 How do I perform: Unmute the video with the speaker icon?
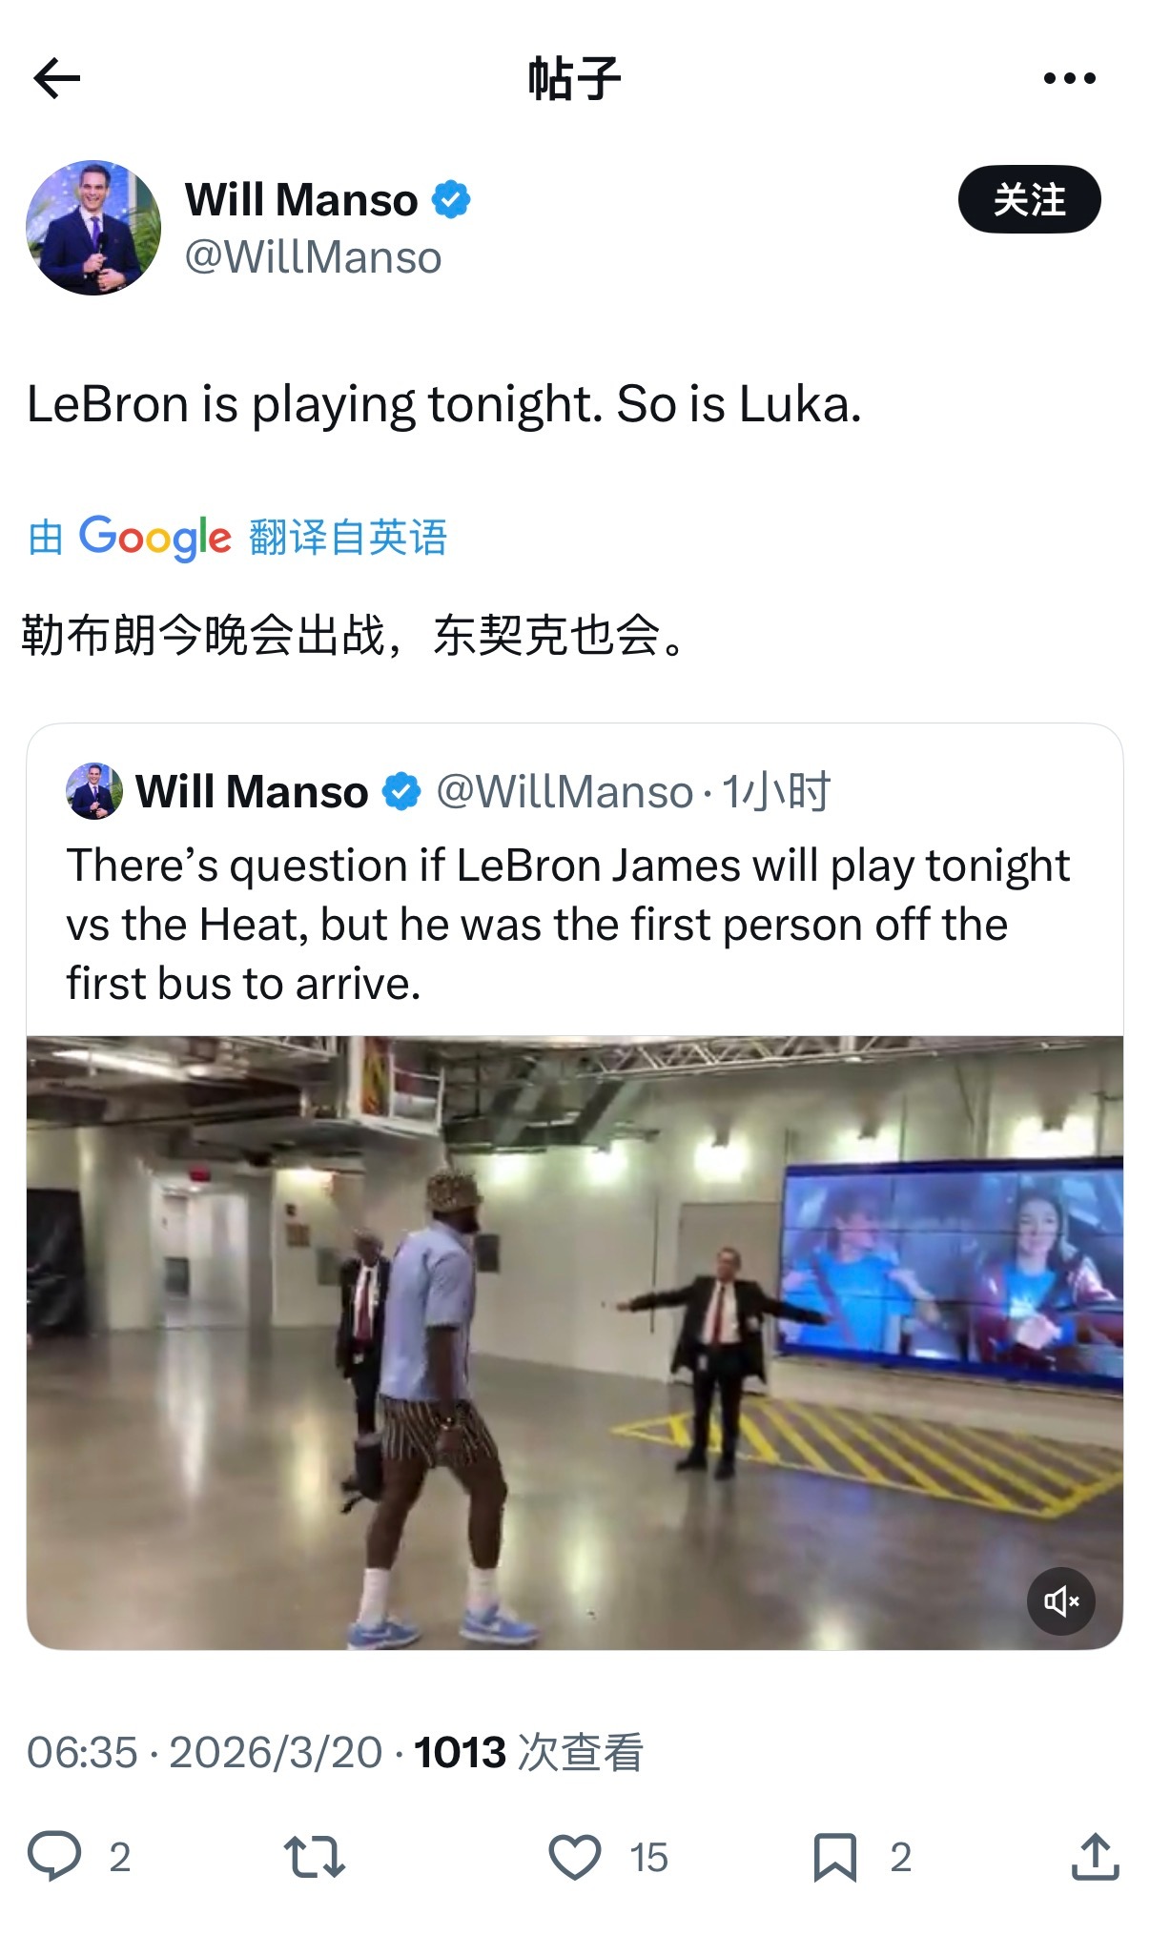coord(1060,1600)
